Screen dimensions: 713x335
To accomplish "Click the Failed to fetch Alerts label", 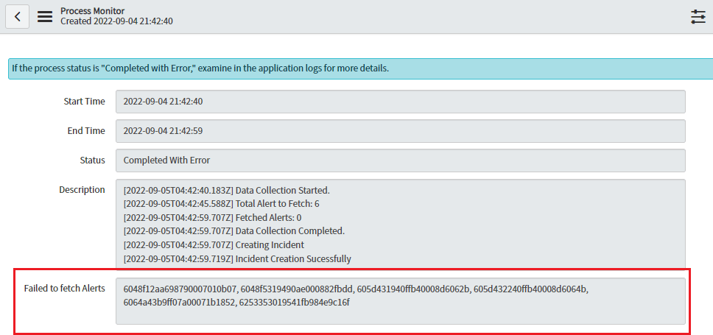I will [x=65, y=288].
